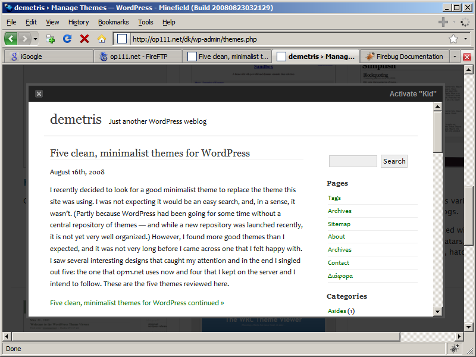
Task: Click the plus icon in the menu bar
Action: click(x=443, y=22)
